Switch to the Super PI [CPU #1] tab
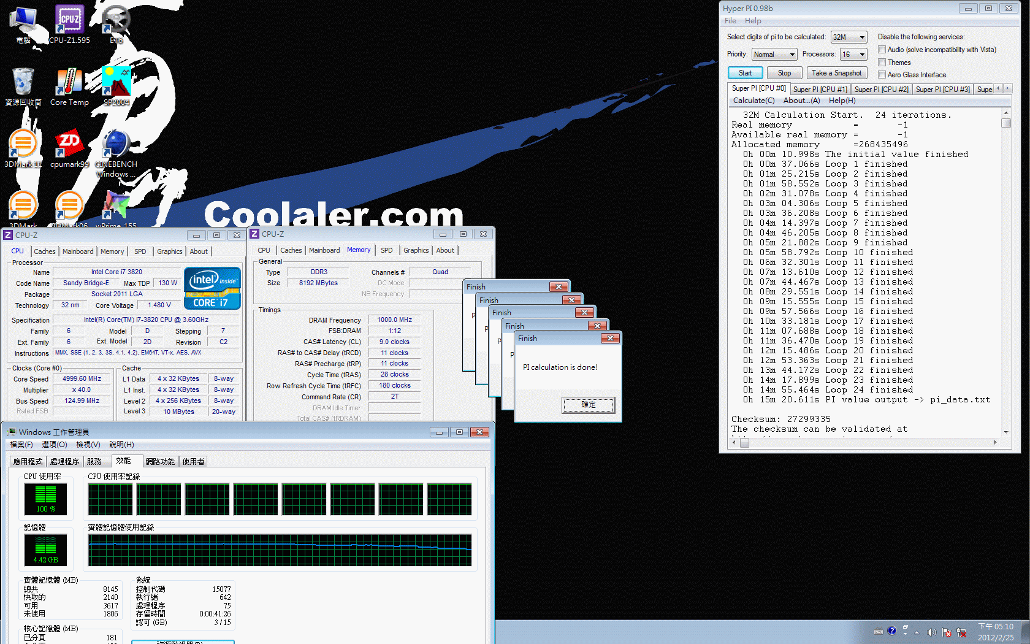This screenshot has height=644, width=1030. (820, 90)
